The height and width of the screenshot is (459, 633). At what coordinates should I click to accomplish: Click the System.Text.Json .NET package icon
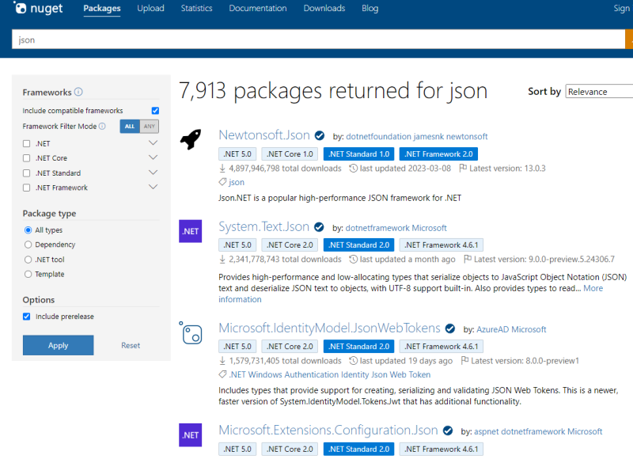point(190,231)
